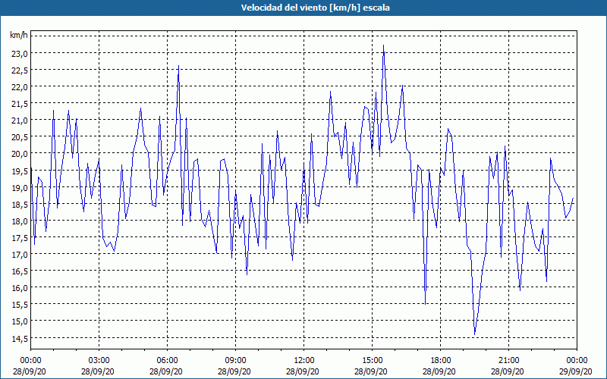The width and height of the screenshot is (607, 379).
Task: Click the chart title 'Velocidad del viento [km/h] escala'
Action: point(315,8)
